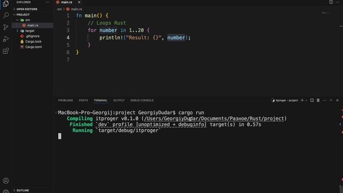Select the Terminal tab
The width and height of the screenshot is (343, 193).
(x=100, y=100)
